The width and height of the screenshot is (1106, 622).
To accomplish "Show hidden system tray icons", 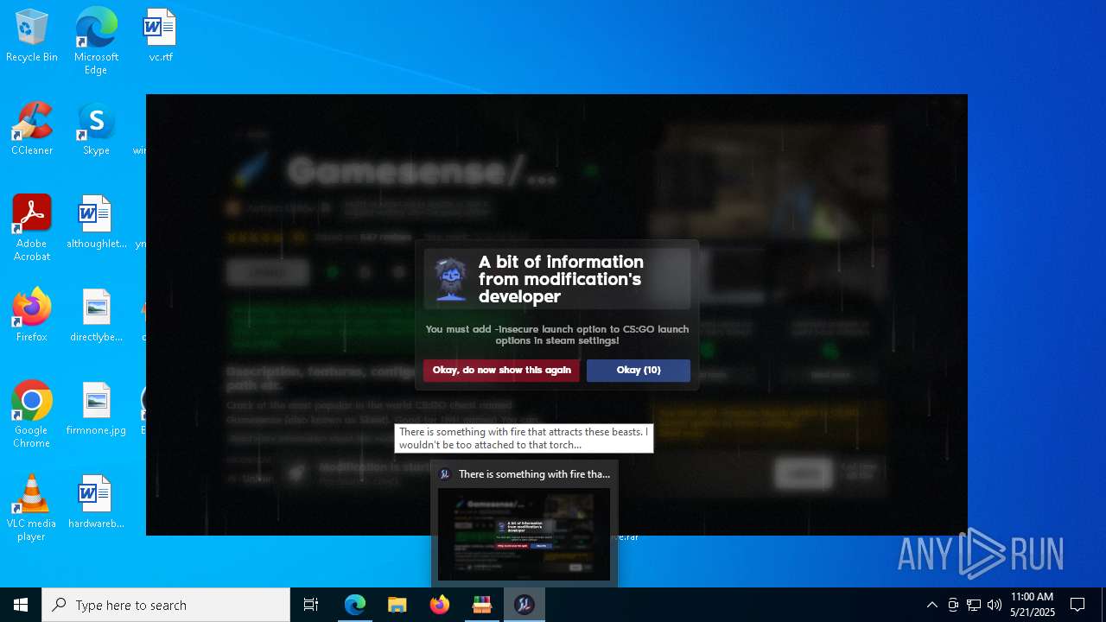I will coord(931,605).
